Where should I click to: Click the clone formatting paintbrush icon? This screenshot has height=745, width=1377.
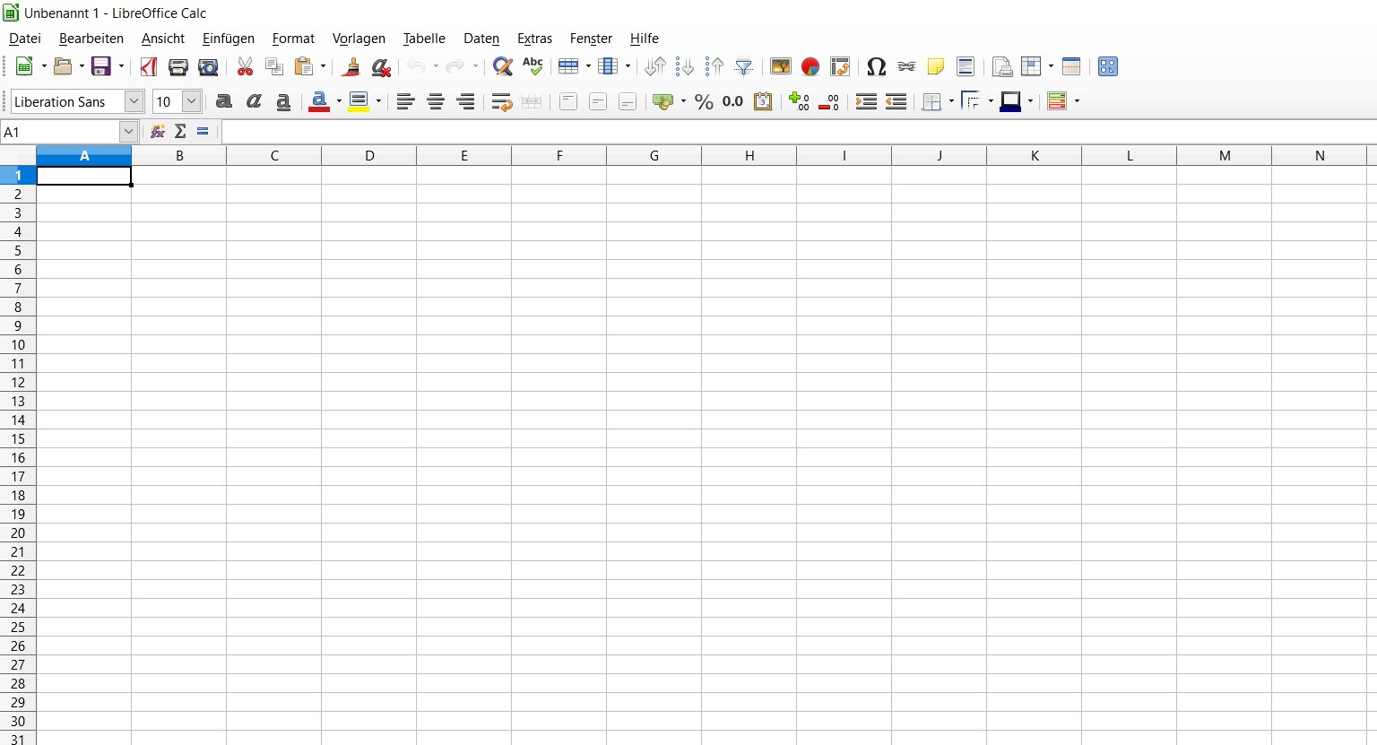click(351, 66)
